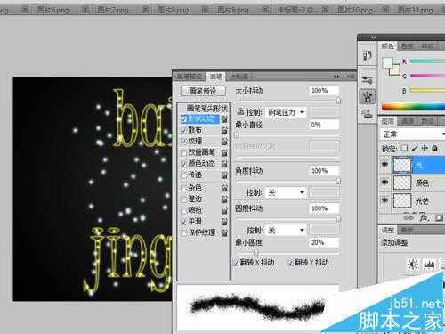Hide the 颜色 layer via eye icon
The image size is (445, 334).
pyautogui.click(x=384, y=182)
